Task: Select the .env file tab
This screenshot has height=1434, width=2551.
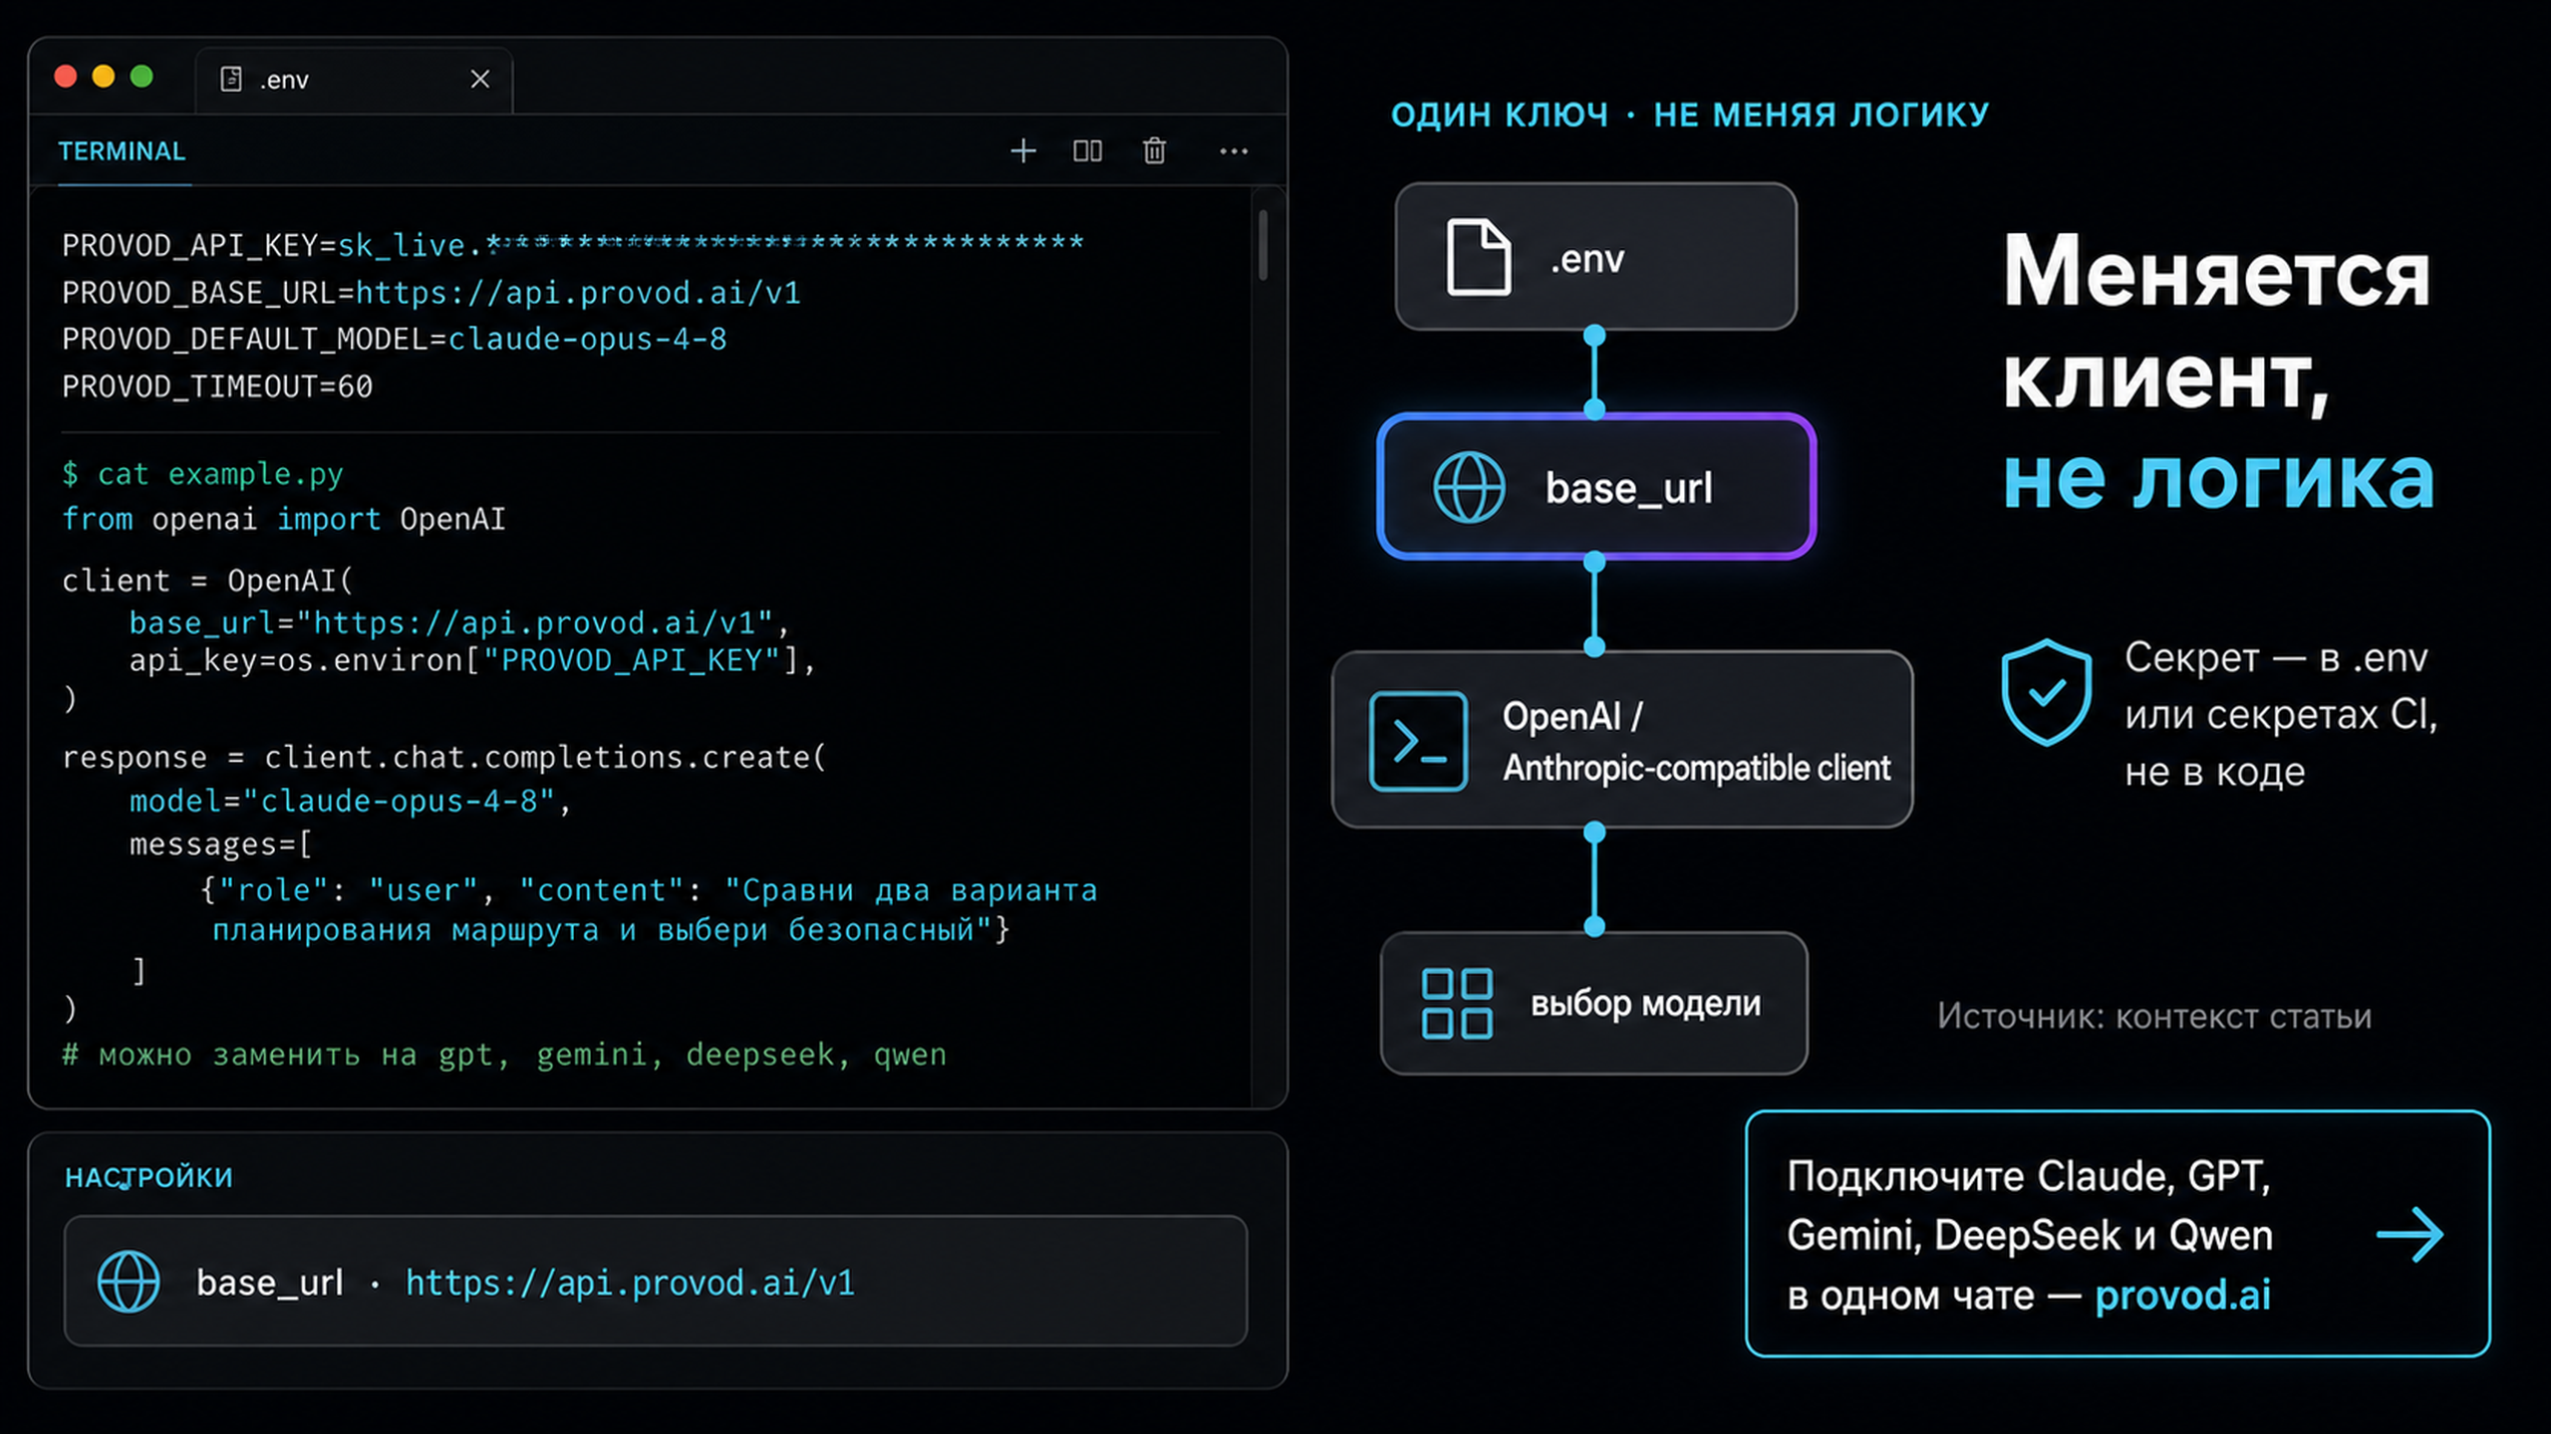Action: [x=355, y=80]
